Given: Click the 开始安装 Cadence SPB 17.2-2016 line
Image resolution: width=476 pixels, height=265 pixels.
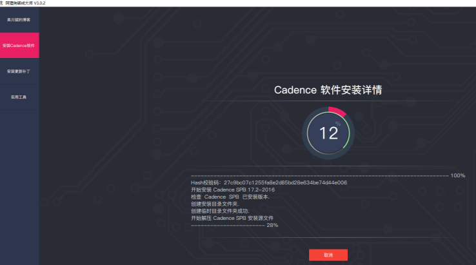Looking at the screenshot, I should tap(233, 190).
